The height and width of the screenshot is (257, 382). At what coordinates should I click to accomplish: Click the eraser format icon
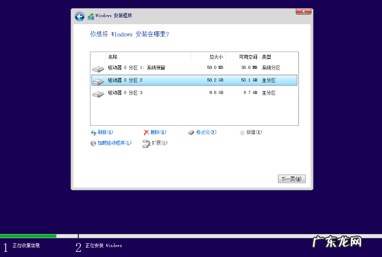point(191,133)
